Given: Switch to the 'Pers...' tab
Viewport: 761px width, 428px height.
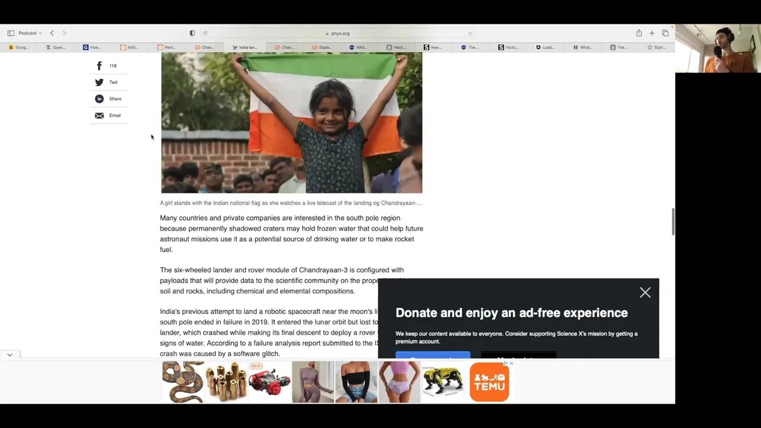Looking at the screenshot, I should pyautogui.click(x=167, y=47).
